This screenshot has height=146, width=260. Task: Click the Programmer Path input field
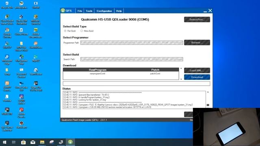(132, 43)
